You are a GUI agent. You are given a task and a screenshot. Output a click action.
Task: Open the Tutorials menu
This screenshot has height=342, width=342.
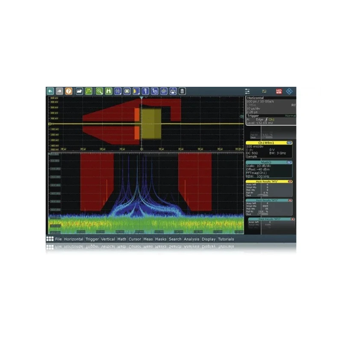(226, 239)
